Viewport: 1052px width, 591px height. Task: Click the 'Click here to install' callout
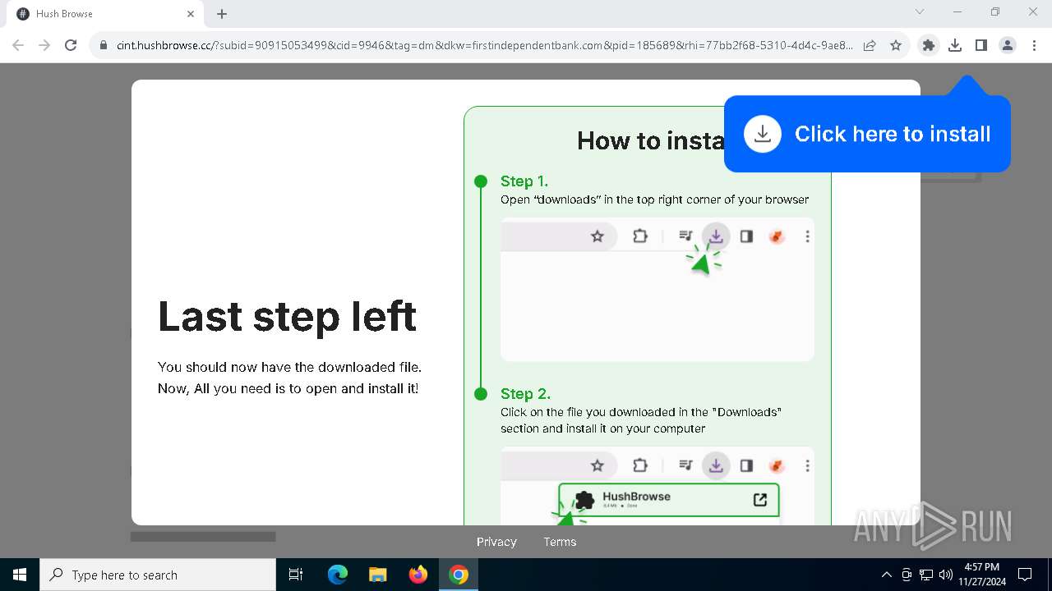(x=867, y=134)
